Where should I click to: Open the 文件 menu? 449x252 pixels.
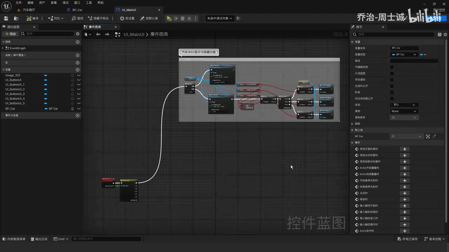[x=19, y=3]
